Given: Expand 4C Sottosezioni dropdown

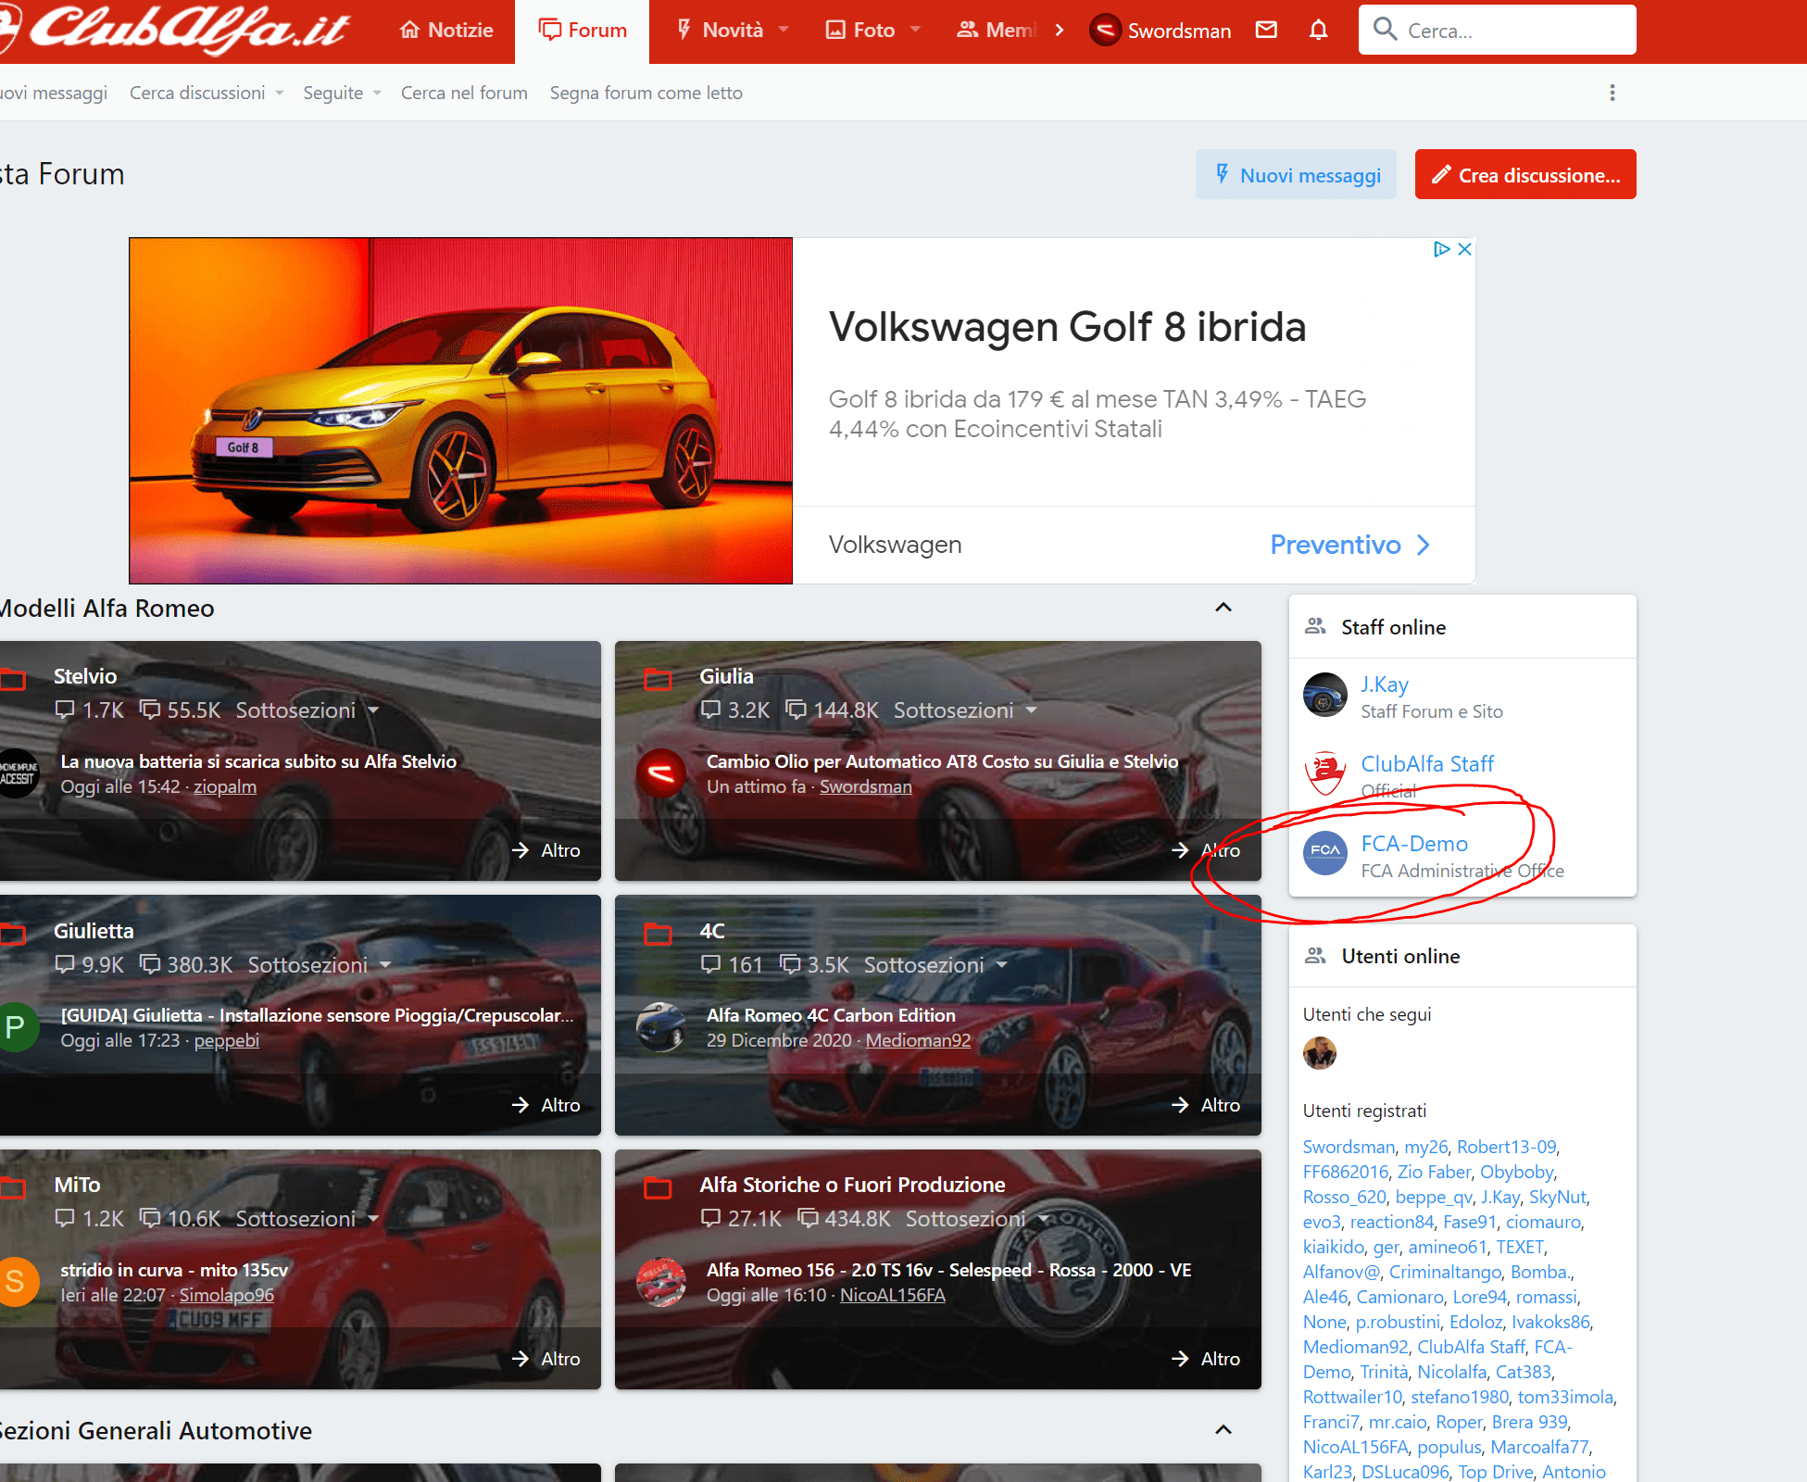Looking at the screenshot, I should point(935,965).
